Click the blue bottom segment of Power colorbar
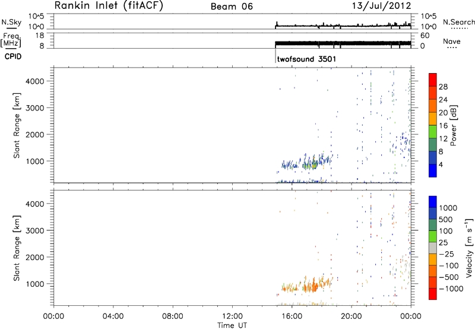The image size is (475, 329). [433, 170]
